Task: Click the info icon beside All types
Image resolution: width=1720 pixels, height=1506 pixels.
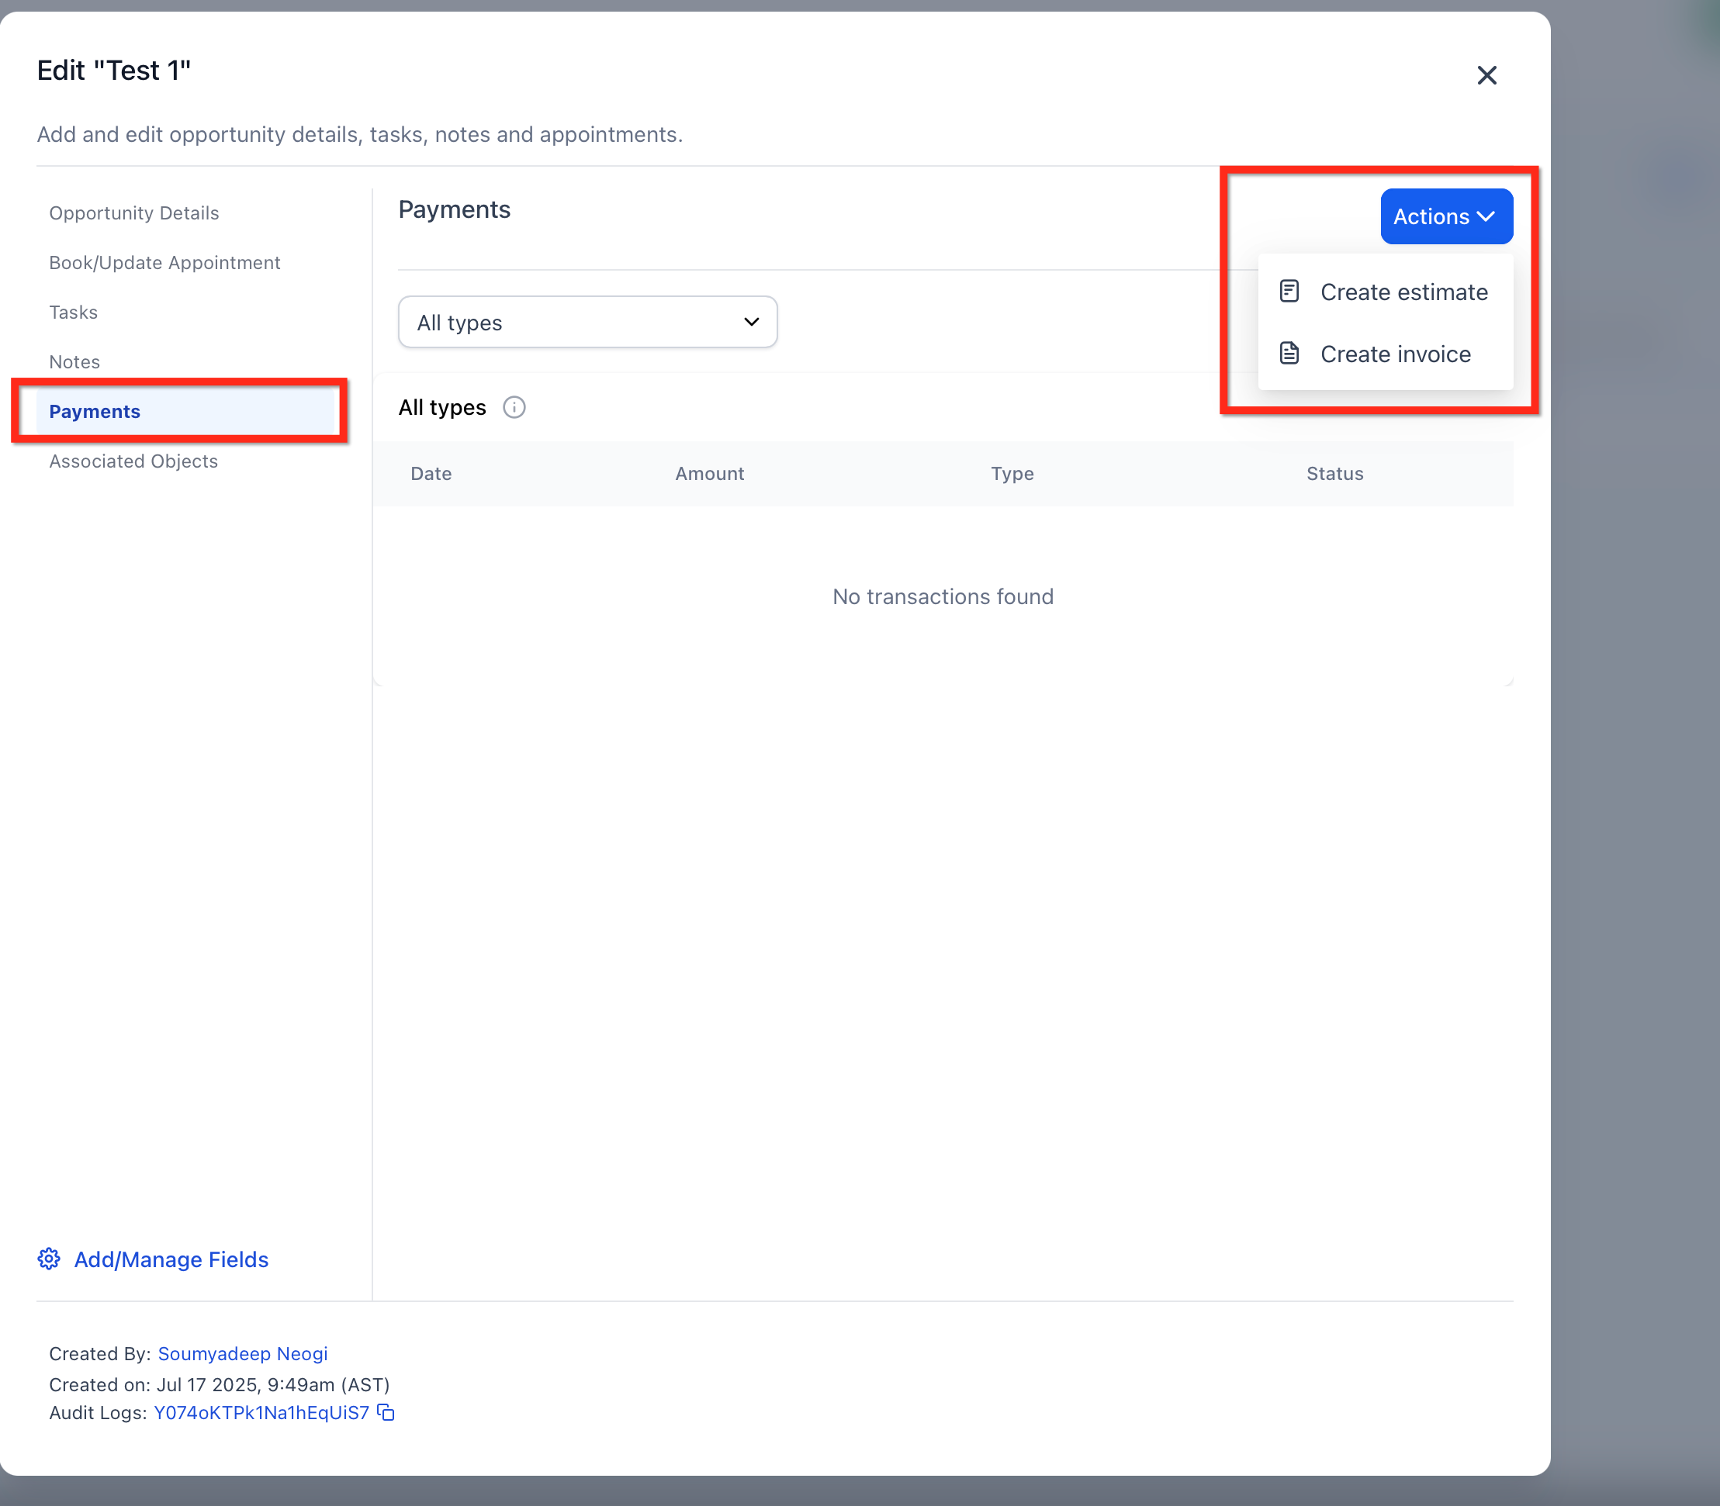Action: click(514, 408)
